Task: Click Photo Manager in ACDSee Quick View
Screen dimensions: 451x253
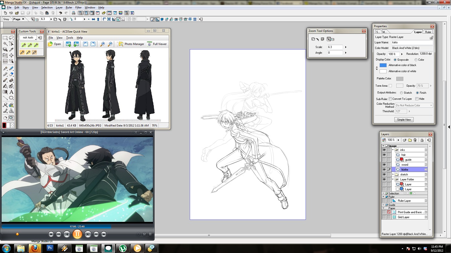Action: (x=131, y=44)
